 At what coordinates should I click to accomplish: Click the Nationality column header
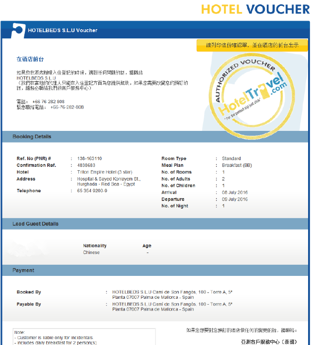[95, 246]
